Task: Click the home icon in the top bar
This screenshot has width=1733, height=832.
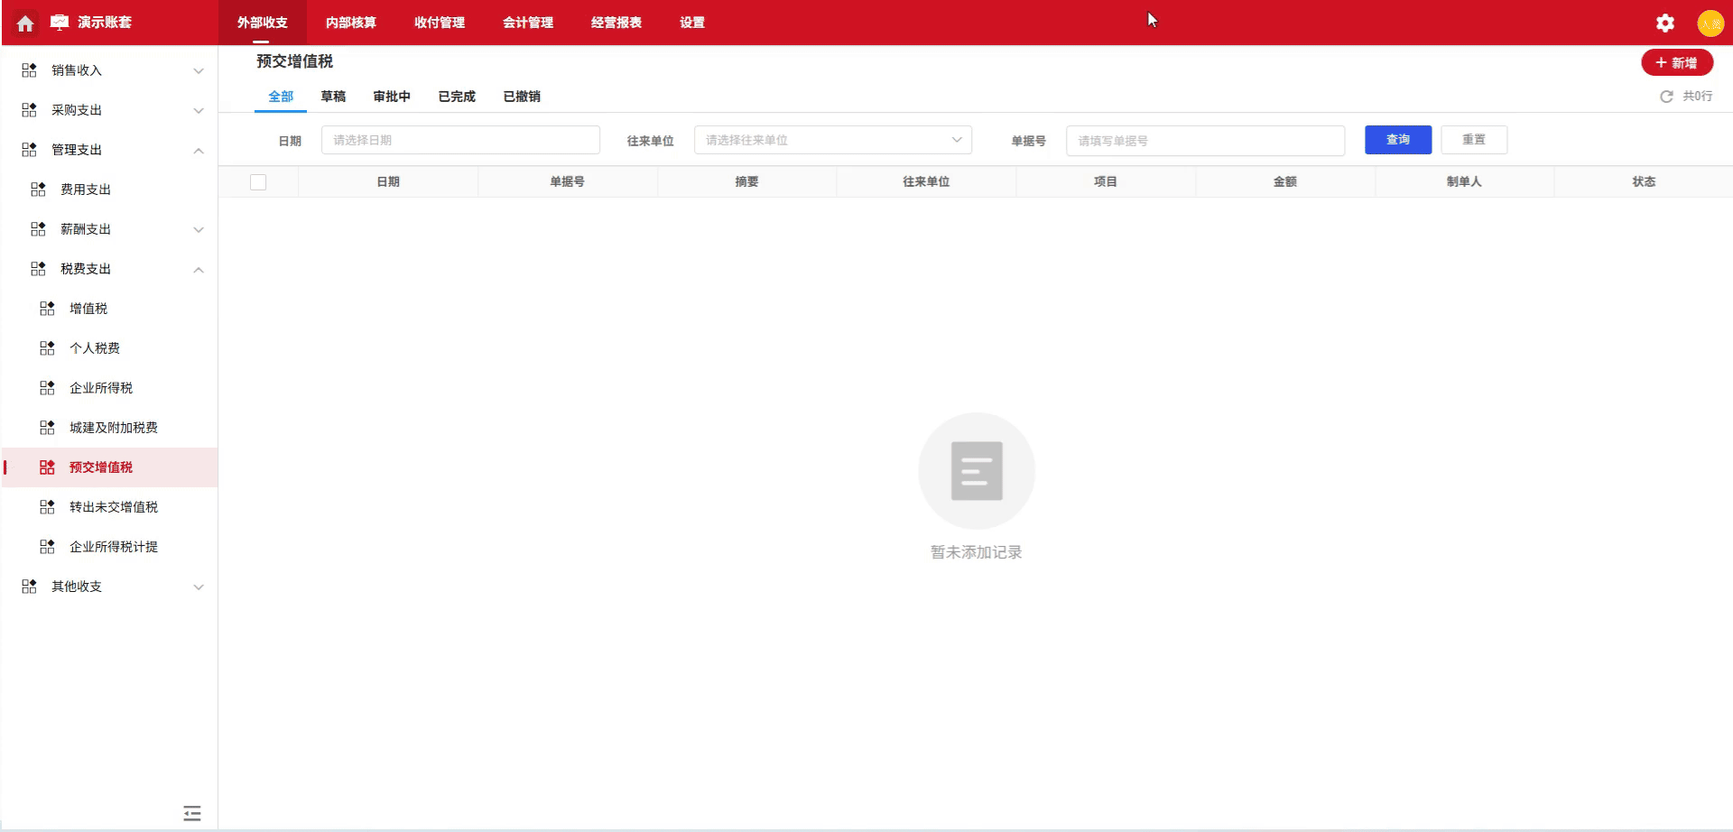Action: pyautogui.click(x=24, y=23)
